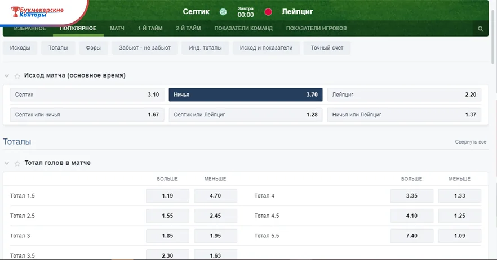Select Тотал 4.5 больше 4.10
497x260 pixels.
412,216
